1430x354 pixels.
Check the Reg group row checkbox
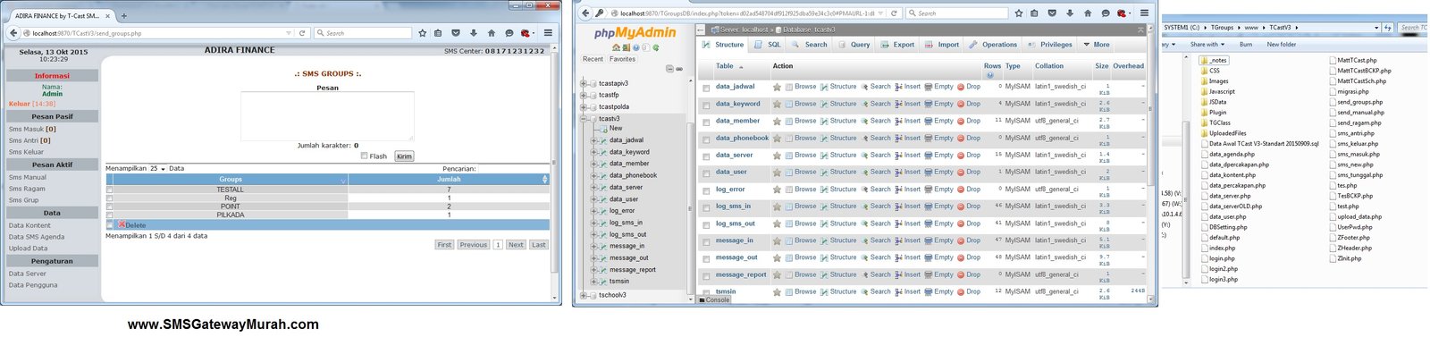[110, 198]
